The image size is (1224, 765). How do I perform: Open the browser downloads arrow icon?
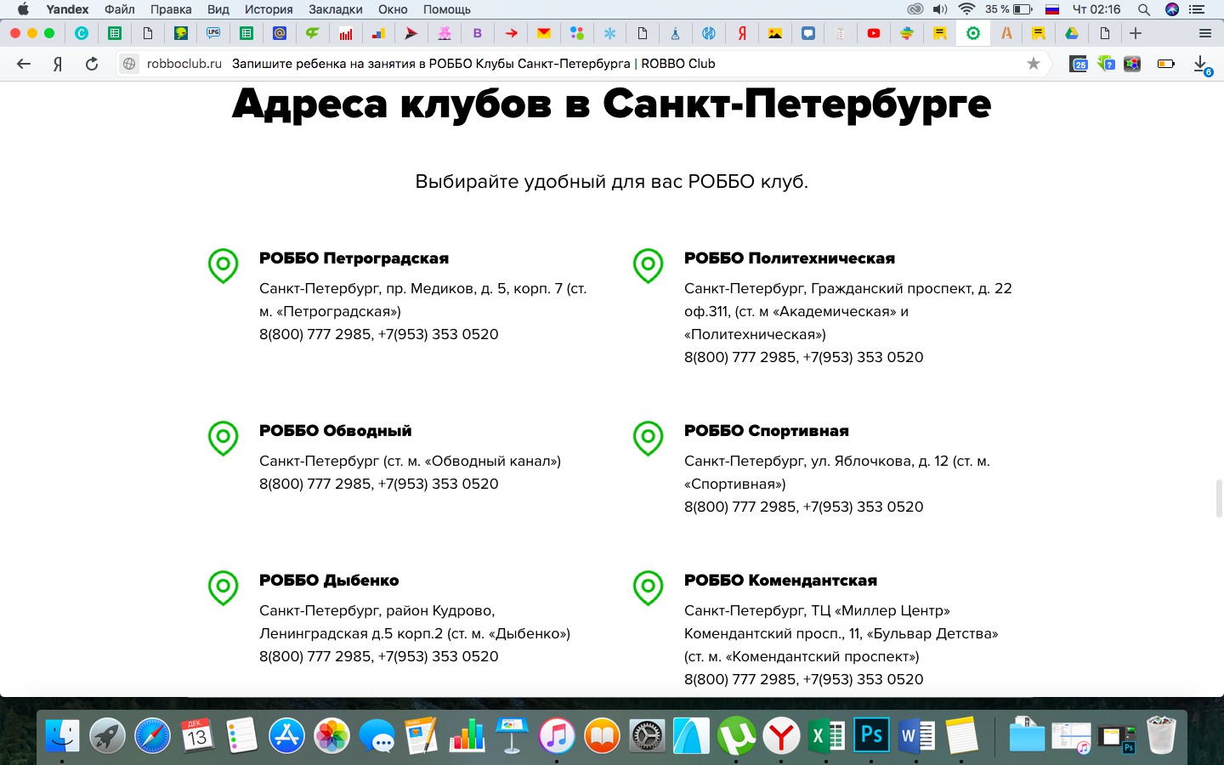[1201, 65]
